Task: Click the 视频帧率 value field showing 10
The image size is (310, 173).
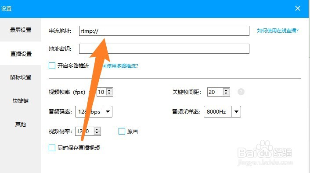Action: (x=101, y=92)
